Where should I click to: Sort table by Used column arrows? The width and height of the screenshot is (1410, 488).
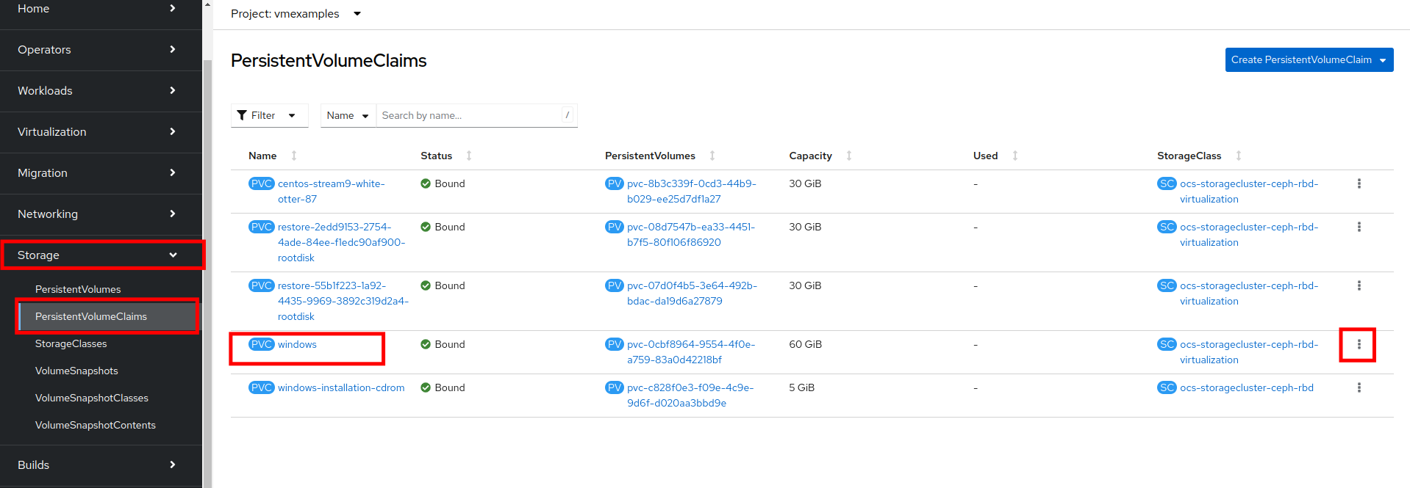pyautogui.click(x=1015, y=156)
